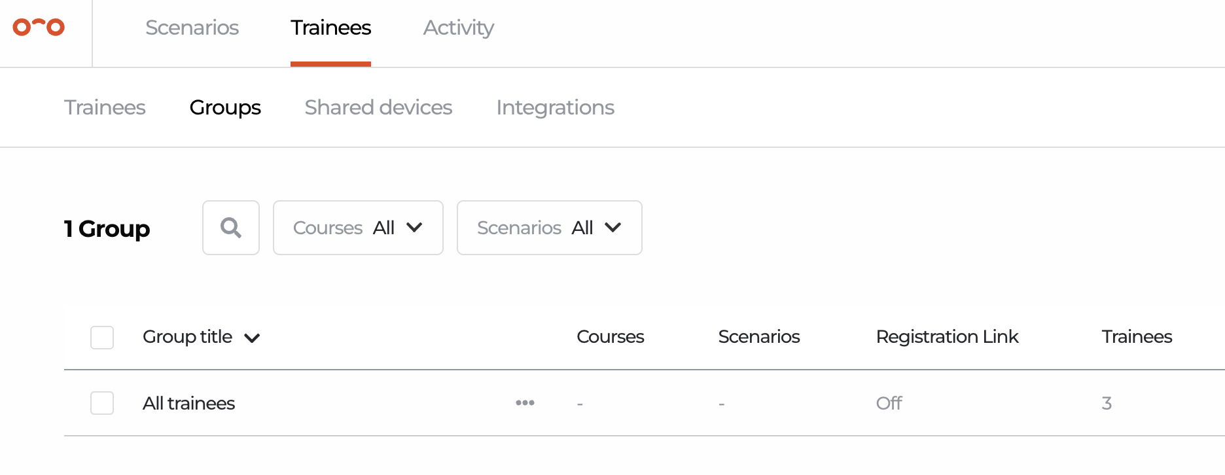Toggle the select-all groups checkbox
The image size is (1225, 475).
click(x=102, y=338)
